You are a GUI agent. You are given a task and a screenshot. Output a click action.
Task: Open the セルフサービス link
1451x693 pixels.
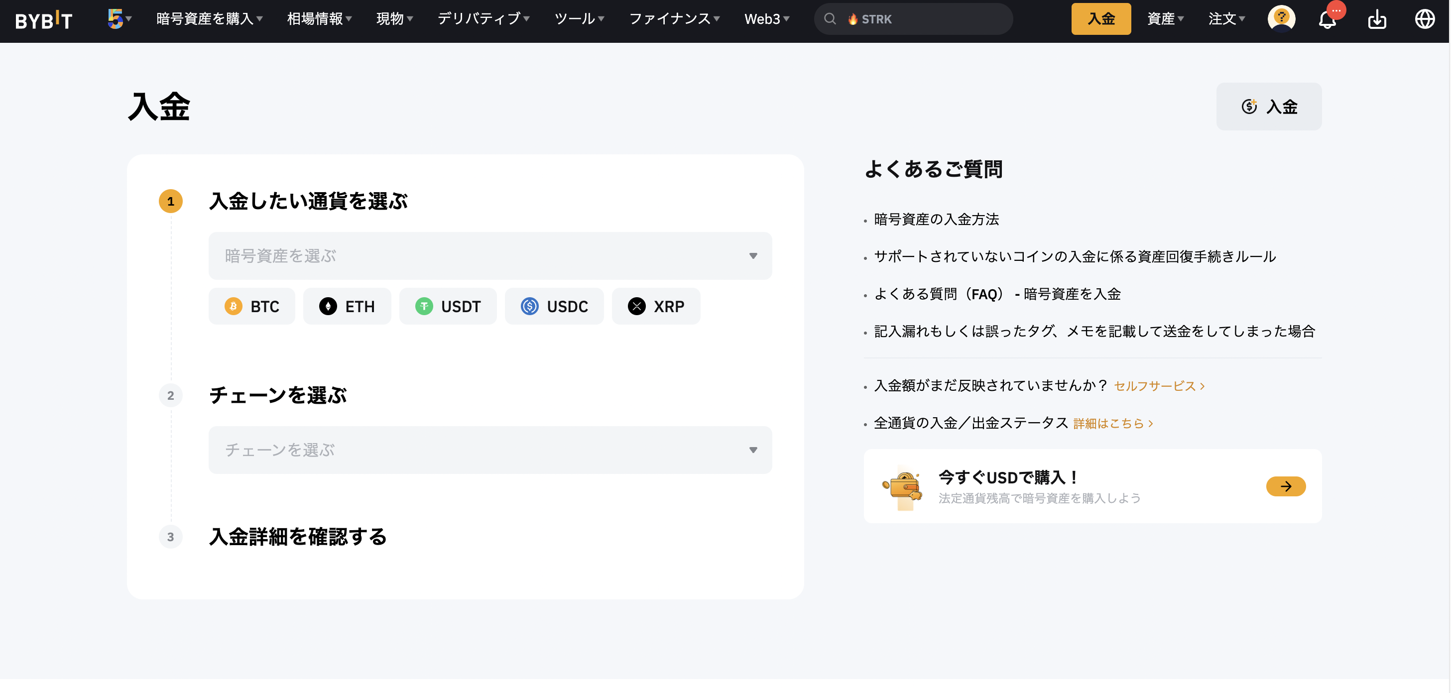1159,386
